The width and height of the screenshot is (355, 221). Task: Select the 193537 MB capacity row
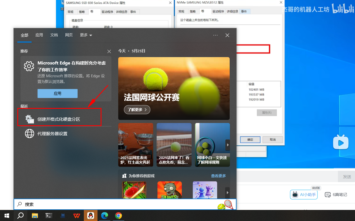click(x=256, y=95)
